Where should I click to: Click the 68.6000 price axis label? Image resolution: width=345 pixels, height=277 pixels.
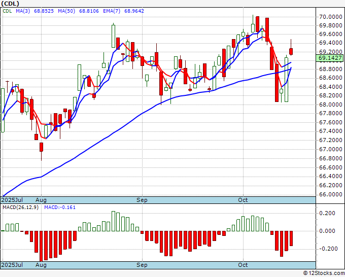[x=331, y=78]
